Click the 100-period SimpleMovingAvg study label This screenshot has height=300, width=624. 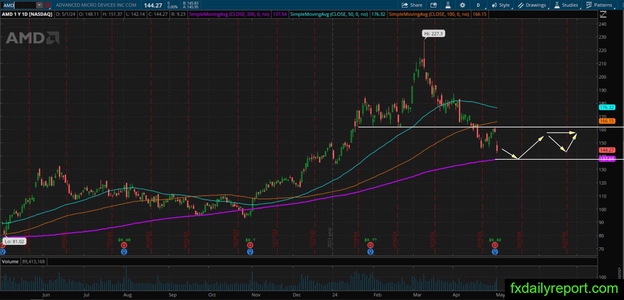pos(429,14)
